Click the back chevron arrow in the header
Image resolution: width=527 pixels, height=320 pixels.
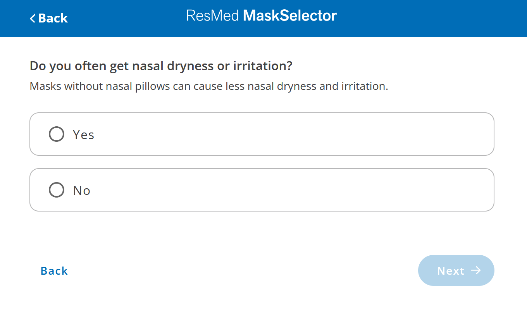tap(33, 18)
